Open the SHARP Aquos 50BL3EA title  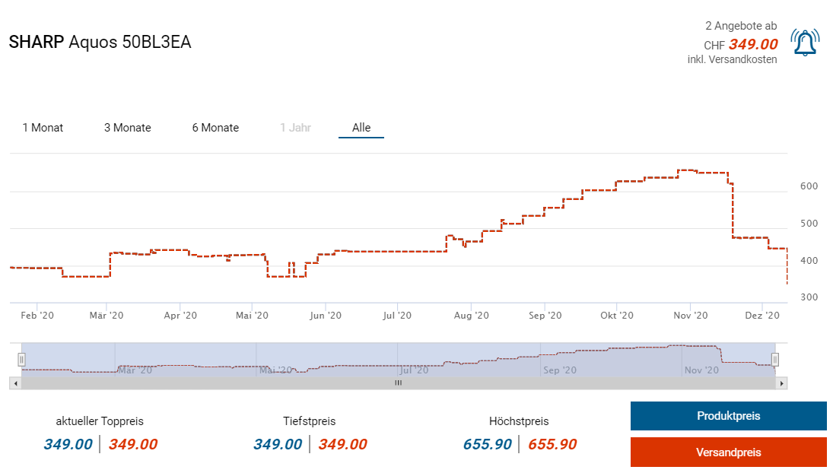tap(100, 43)
